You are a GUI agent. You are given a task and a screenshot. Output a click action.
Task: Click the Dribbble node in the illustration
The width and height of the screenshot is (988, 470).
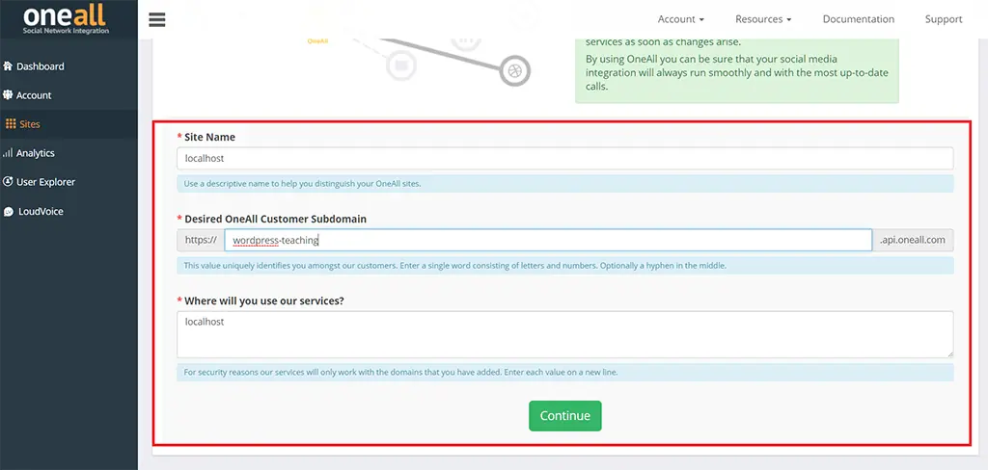(515, 71)
